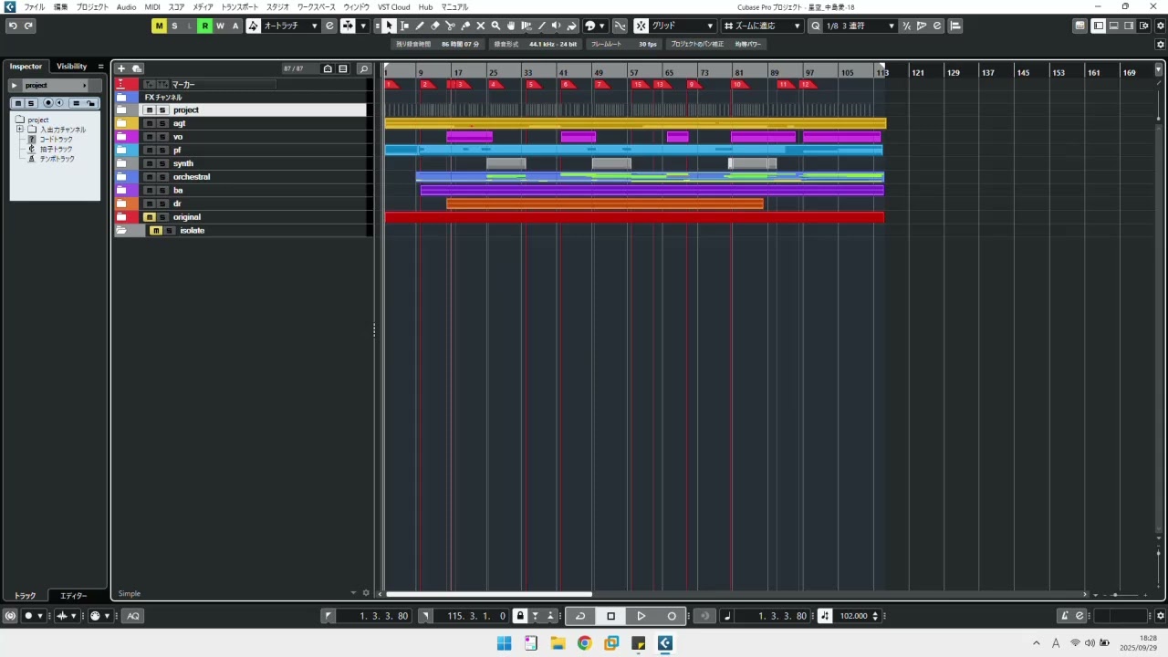Select the Eraser tool in toolbar
The width and height of the screenshot is (1168, 657).
434,26
